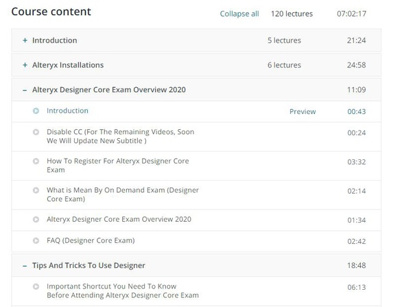Click the 00:24 duration of Disable CC lecture
The image size is (413, 307).
click(x=357, y=133)
